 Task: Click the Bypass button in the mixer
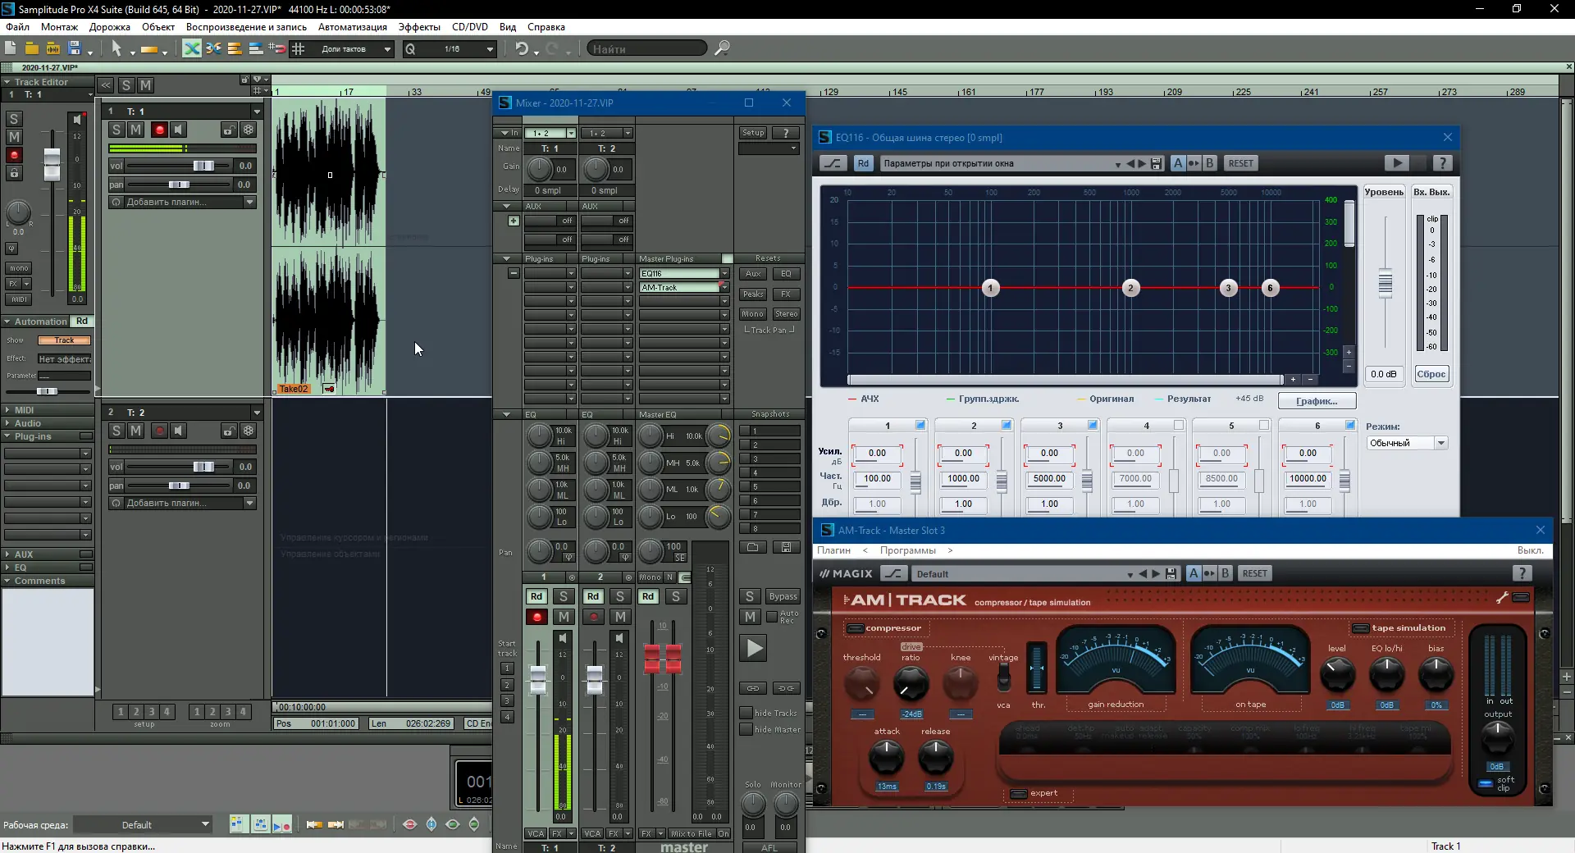783,596
